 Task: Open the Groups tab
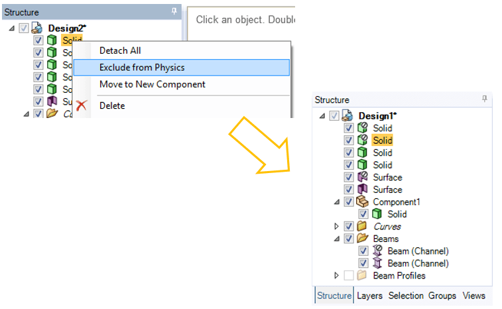[x=443, y=295]
